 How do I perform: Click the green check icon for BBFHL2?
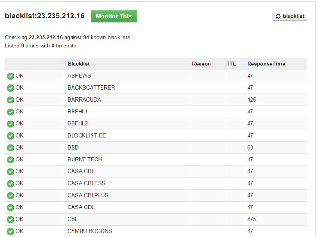pos(10,124)
